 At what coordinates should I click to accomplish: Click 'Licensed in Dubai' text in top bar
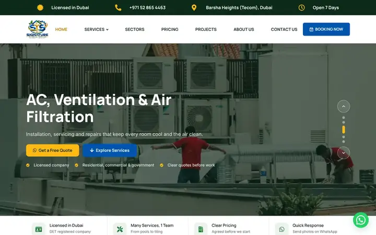point(70,8)
